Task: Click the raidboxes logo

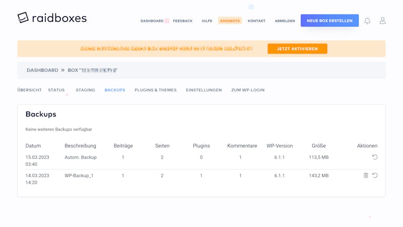Action: 52,18
